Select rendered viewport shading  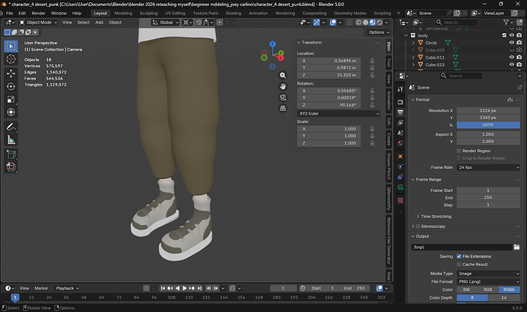(380, 22)
